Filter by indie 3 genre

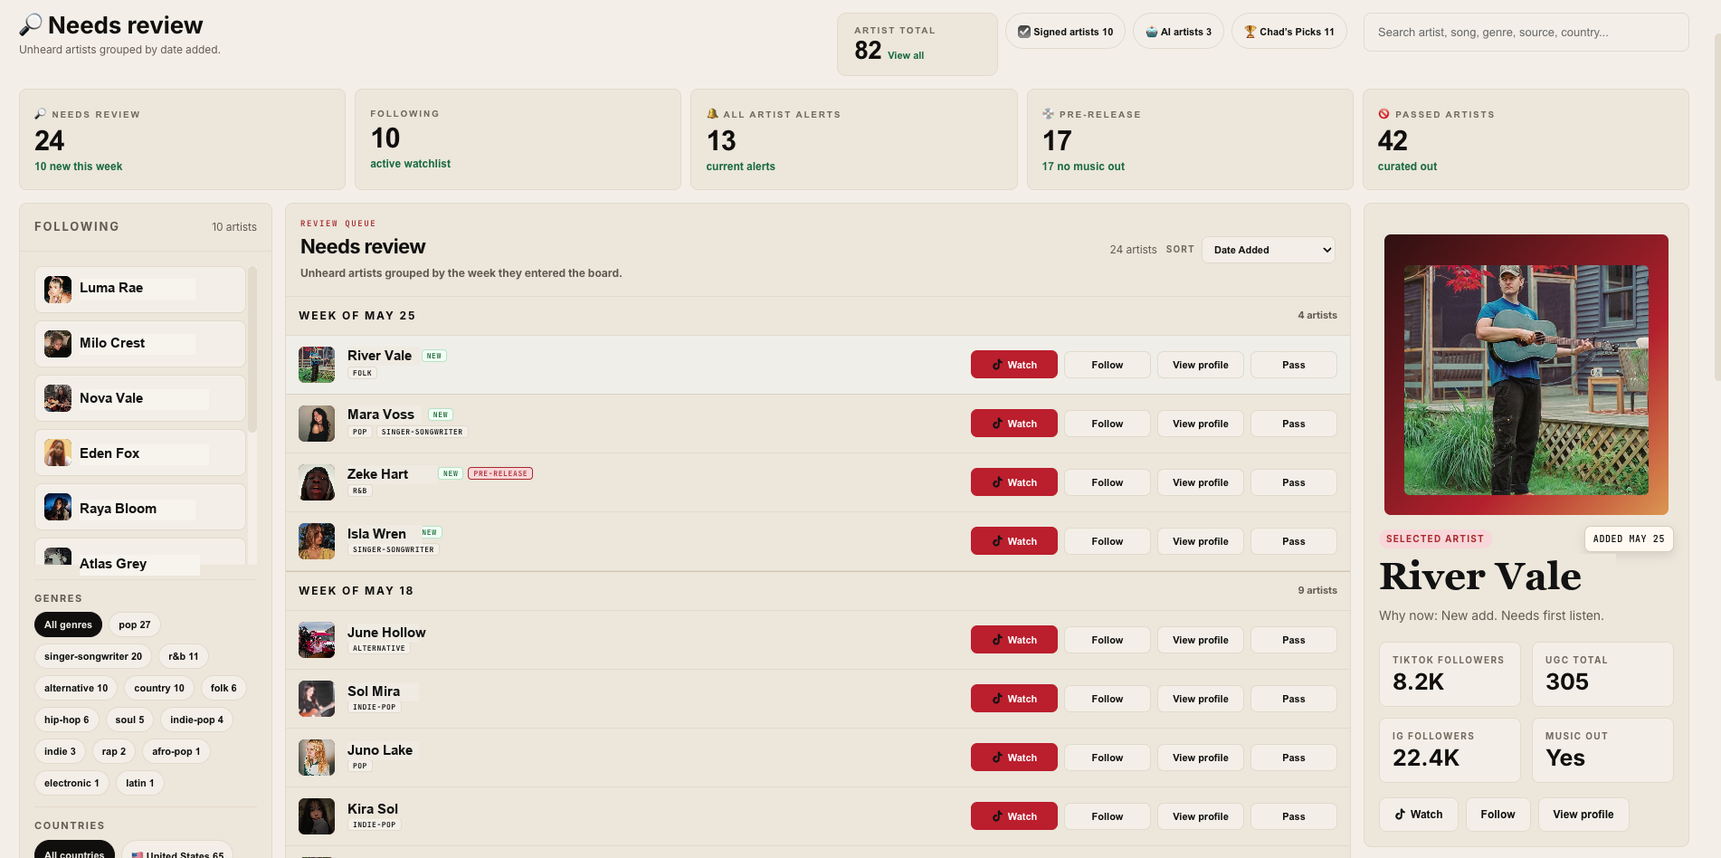click(x=60, y=751)
